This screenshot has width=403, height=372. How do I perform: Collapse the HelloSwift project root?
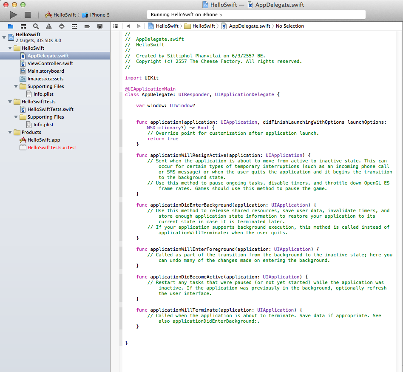4,37
